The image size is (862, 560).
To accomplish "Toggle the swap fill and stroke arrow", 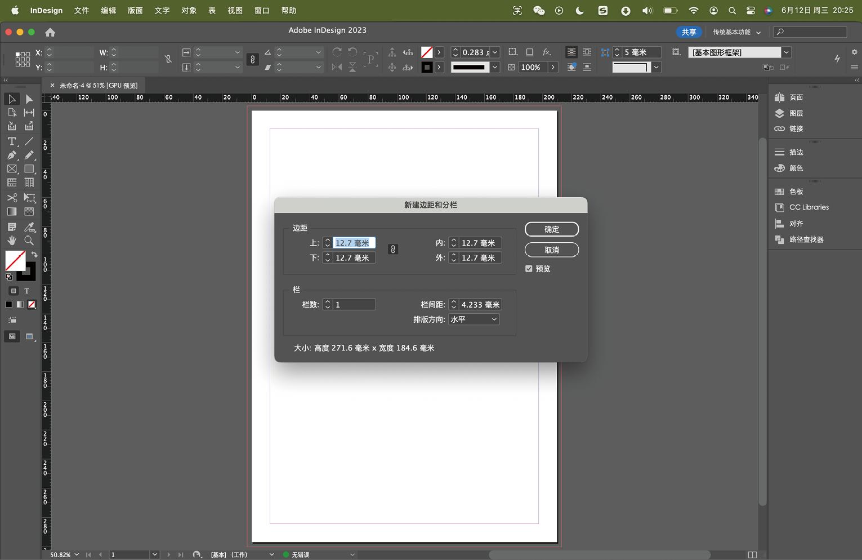I will (x=34, y=255).
